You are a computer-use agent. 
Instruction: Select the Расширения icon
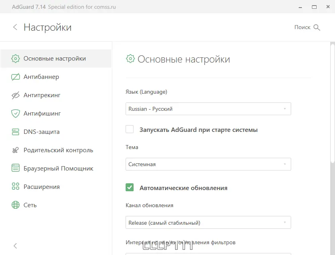point(15,186)
